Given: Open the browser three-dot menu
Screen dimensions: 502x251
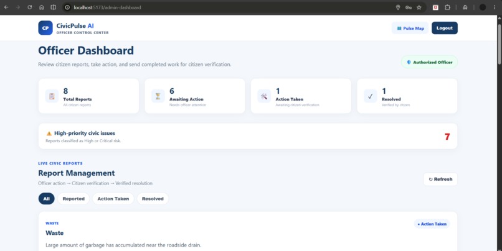Looking at the screenshot, I should click(495, 7).
